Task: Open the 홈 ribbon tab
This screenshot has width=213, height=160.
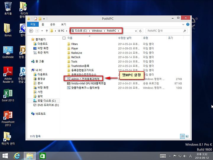Action: point(43,24)
